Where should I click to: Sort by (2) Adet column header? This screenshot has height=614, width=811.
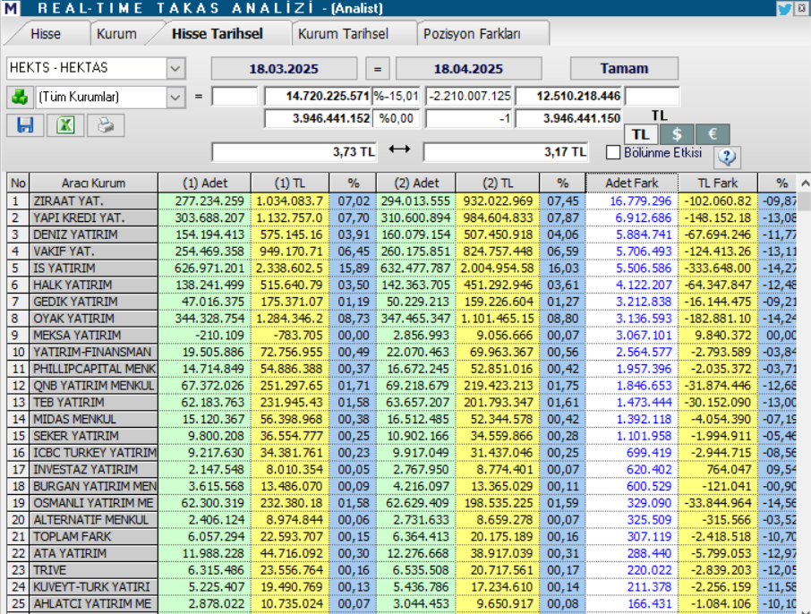tap(416, 183)
